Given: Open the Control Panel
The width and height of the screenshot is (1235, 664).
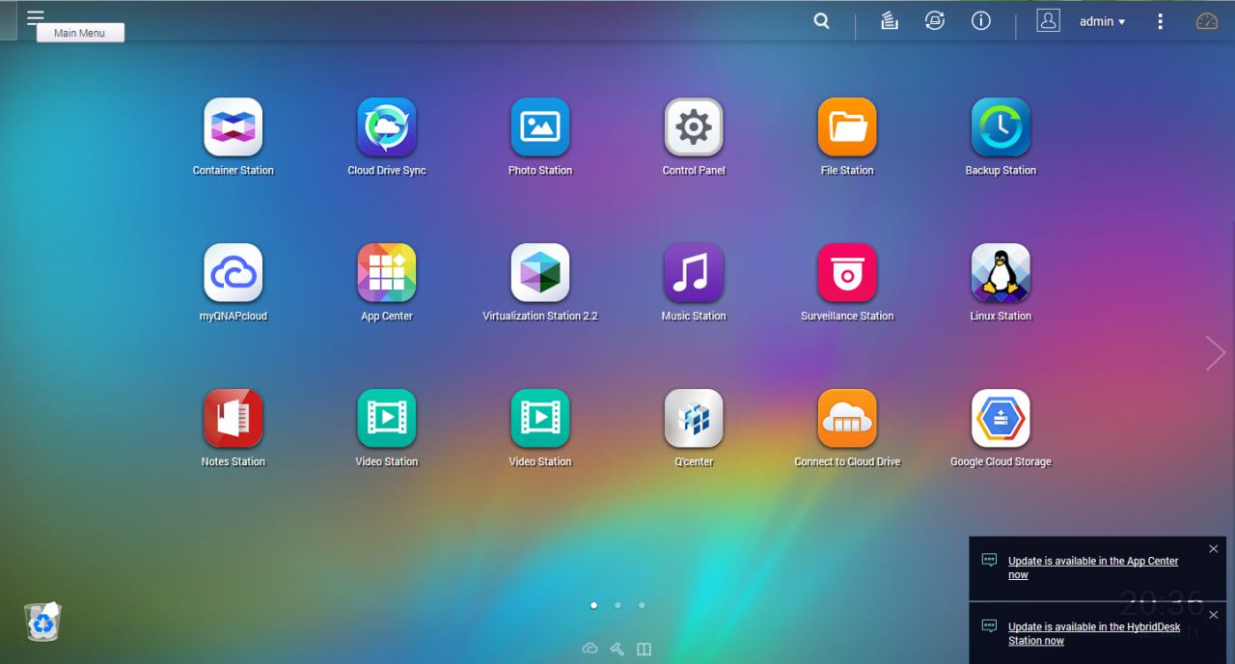Looking at the screenshot, I should [x=694, y=127].
